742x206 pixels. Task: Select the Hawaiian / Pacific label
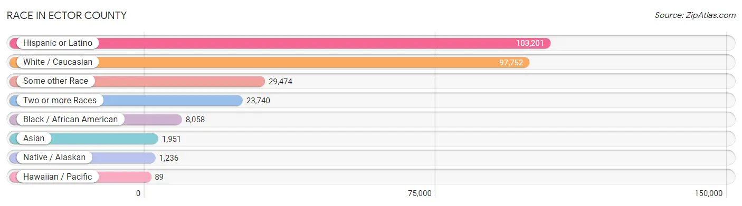coord(58,176)
